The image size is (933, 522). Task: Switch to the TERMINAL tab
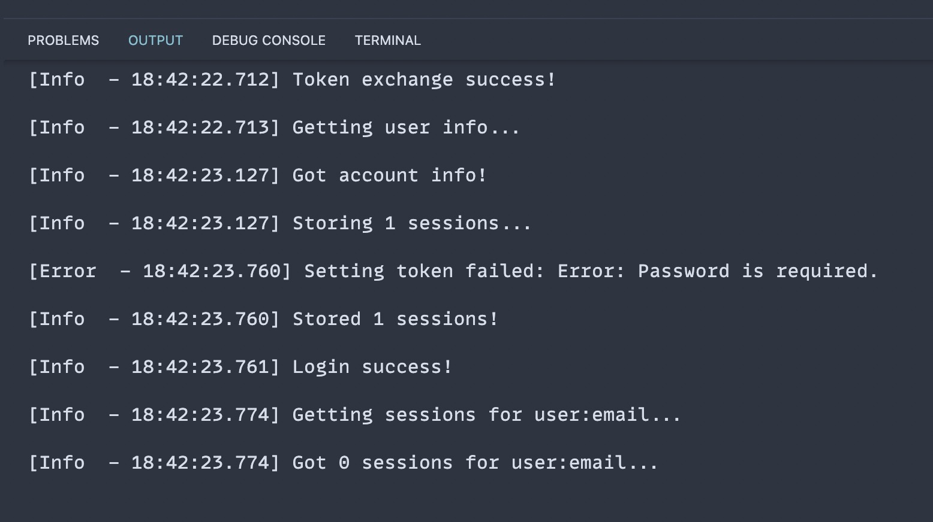pos(387,40)
